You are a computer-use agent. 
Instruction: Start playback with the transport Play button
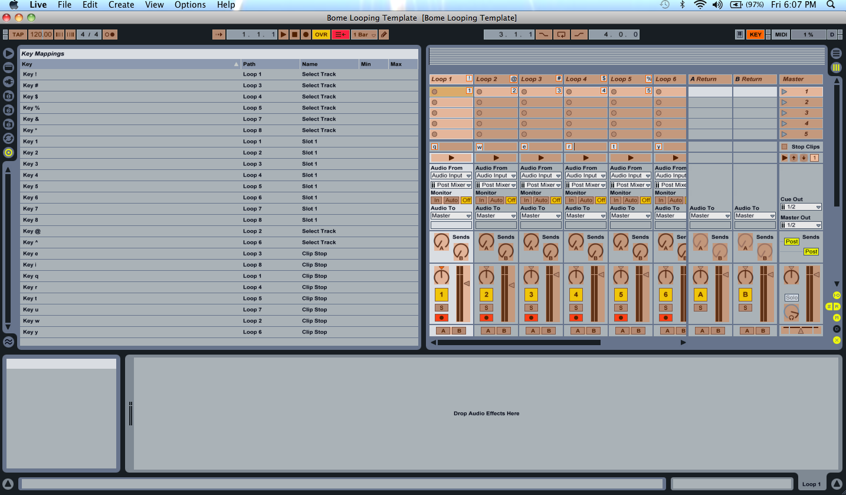284,35
